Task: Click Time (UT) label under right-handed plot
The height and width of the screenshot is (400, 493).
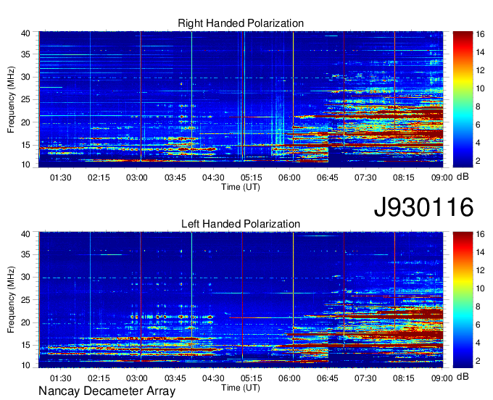Action: (241, 187)
